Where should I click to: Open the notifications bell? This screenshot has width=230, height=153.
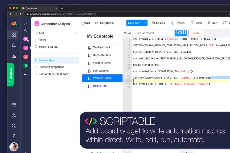pyautogui.click(x=14, y=45)
